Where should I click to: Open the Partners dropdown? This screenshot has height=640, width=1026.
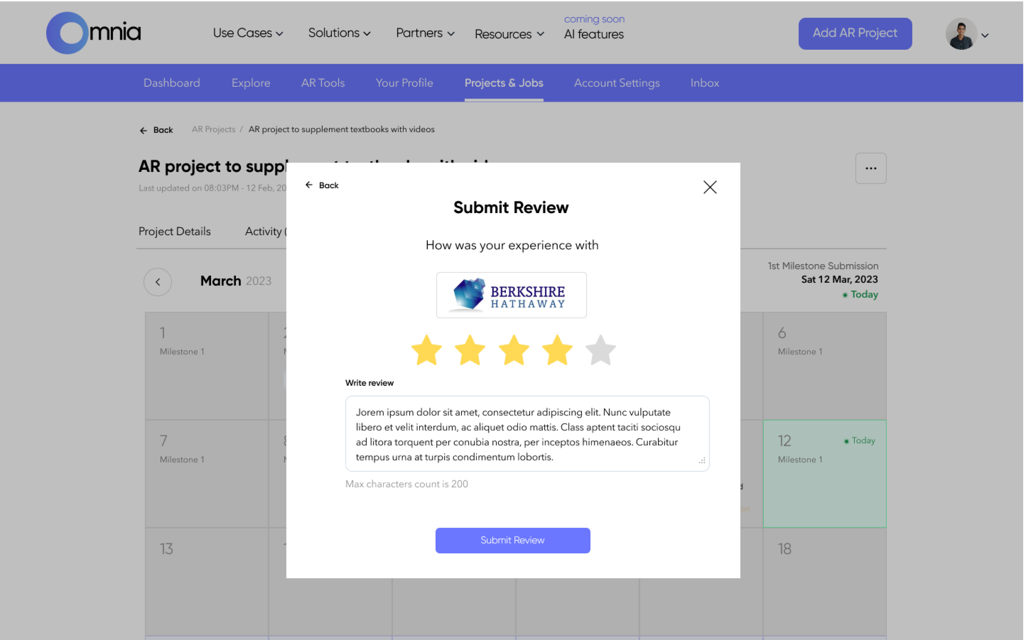(x=426, y=33)
